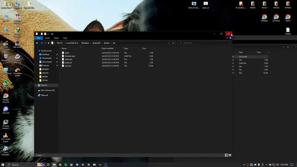297x167 pixels.
Task: Select Cloudflare WARP desktop icon
Action: coord(18,72)
